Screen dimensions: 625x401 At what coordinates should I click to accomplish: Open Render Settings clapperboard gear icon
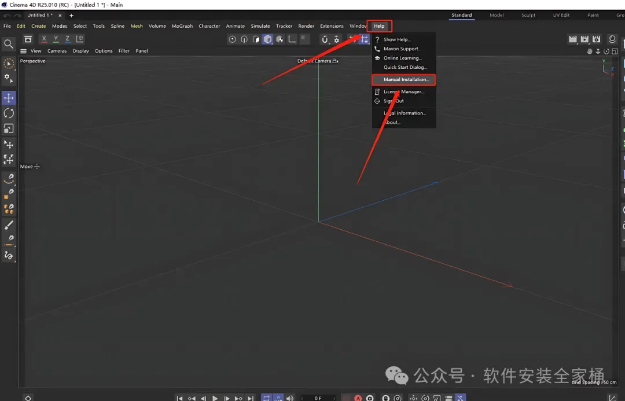[x=596, y=39]
